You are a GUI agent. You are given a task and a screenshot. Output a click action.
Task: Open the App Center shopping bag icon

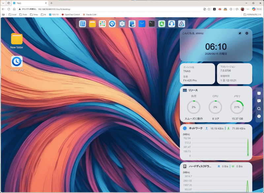[x=142, y=24]
